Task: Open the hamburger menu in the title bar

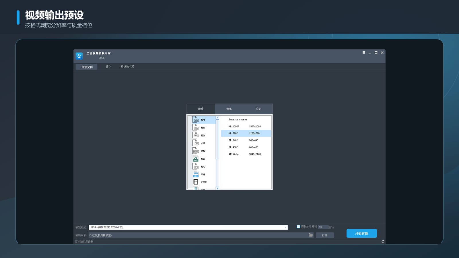Action: pyautogui.click(x=364, y=53)
